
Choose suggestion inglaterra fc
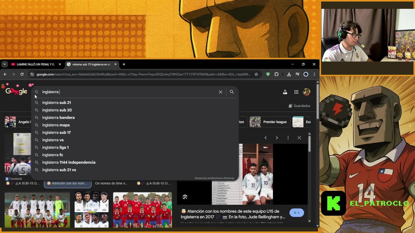[135, 155]
